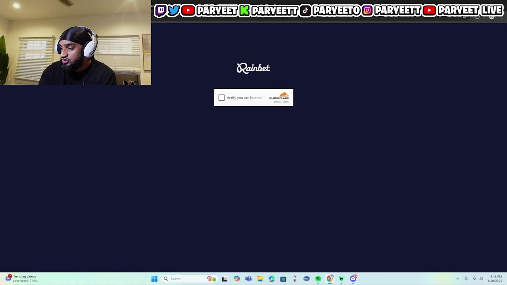The height and width of the screenshot is (285, 507).
Task: Show hidden system tray icons
Action: [457, 279]
